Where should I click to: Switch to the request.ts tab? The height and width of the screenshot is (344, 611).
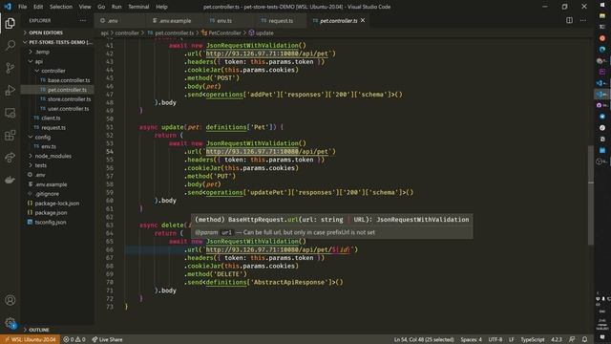coord(281,20)
